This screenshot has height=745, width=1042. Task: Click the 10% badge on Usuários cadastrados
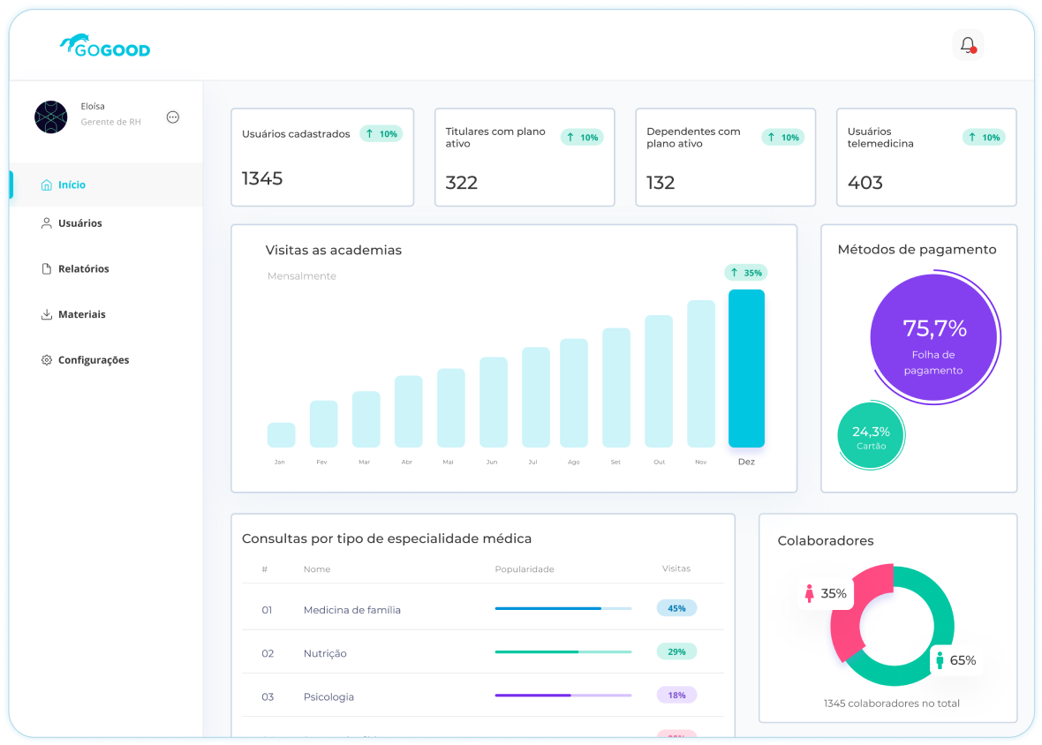coord(381,133)
